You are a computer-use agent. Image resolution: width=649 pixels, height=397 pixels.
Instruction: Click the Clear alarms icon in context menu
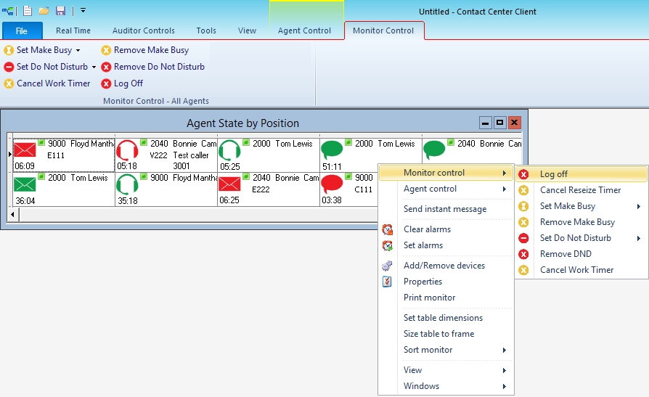pyautogui.click(x=388, y=229)
